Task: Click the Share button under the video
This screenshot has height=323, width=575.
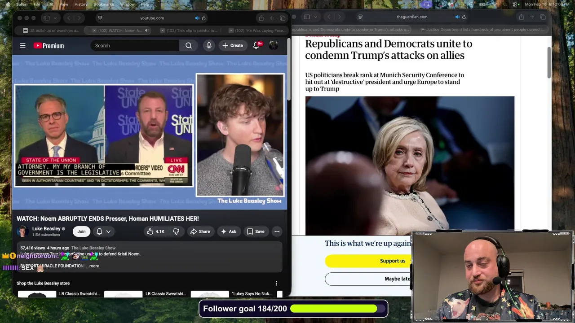Action: click(200, 231)
